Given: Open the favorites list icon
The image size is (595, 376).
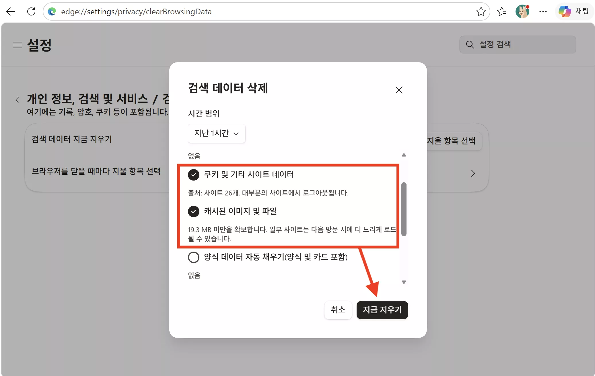Looking at the screenshot, I should click(x=502, y=11).
